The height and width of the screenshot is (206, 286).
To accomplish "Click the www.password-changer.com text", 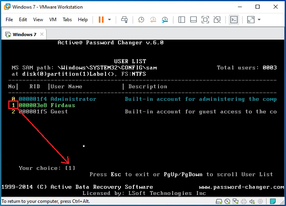I will [x=241, y=187].
